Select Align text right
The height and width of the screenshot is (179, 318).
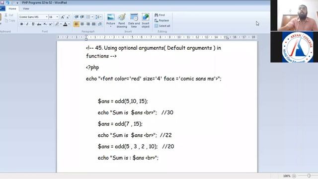point(88,24)
